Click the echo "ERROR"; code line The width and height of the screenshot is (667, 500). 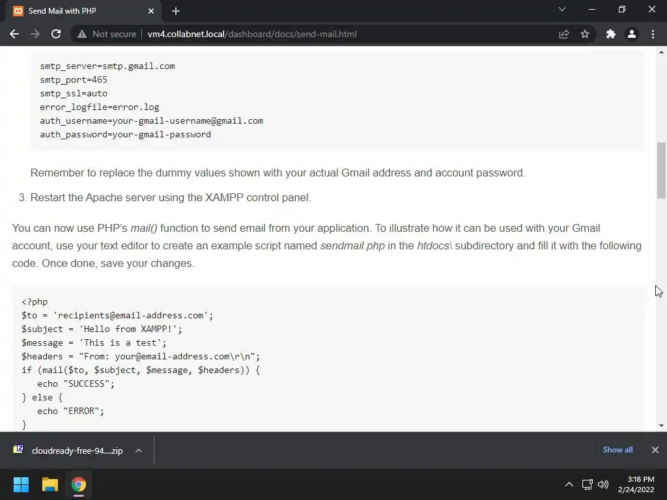click(x=70, y=411)
